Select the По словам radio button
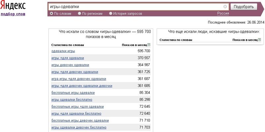Screen dimensions: 265x132 pyautogui.click(x=52, y=14)
